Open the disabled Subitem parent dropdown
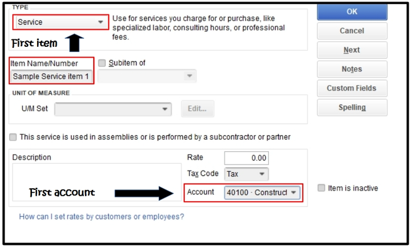The image size is (411, 247). point(147,76)
